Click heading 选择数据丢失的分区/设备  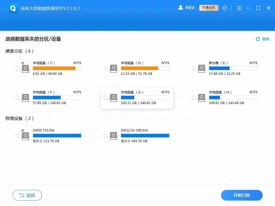pos(33,39)
